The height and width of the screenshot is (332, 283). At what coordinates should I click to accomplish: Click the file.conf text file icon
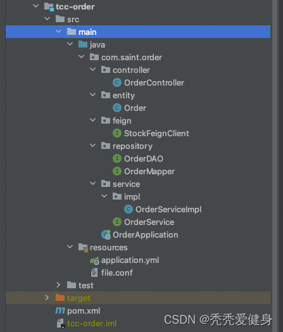[94, 272]
